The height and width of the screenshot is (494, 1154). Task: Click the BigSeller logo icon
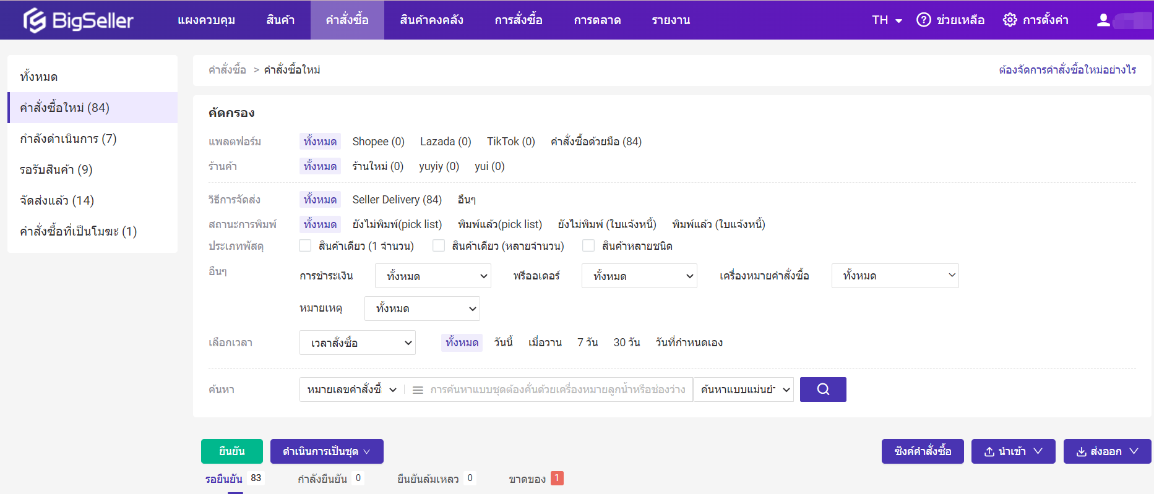(35, 20)
